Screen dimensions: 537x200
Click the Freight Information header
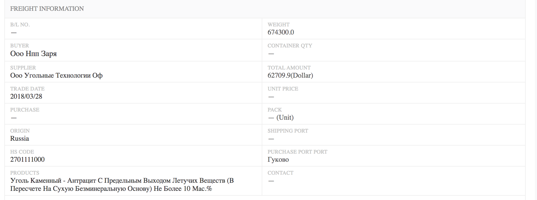(47, 9)
